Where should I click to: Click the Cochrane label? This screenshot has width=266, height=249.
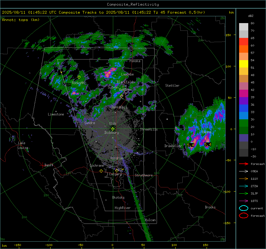point(97,166)
